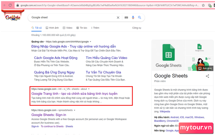This screenshot has width=215, height=136.
Task: Click the ChromeOS link
Action: tap(173, 121)
